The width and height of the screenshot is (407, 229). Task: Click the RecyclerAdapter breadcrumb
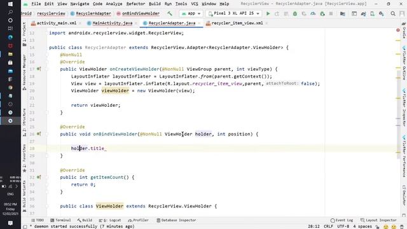click(x=91, y=13)
